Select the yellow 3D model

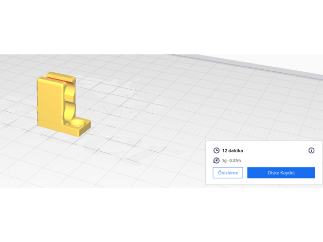pyautogui.click(x=50, y=103)
